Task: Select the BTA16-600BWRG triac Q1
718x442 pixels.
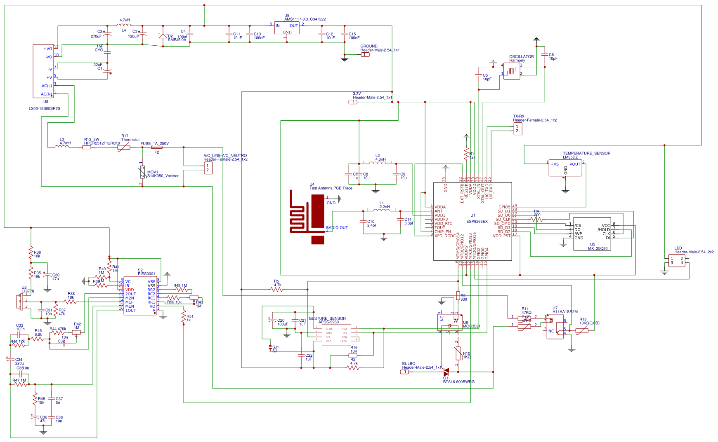Action: [447, 371]
